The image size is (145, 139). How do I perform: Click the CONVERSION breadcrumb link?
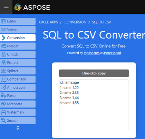click(75, 22)
